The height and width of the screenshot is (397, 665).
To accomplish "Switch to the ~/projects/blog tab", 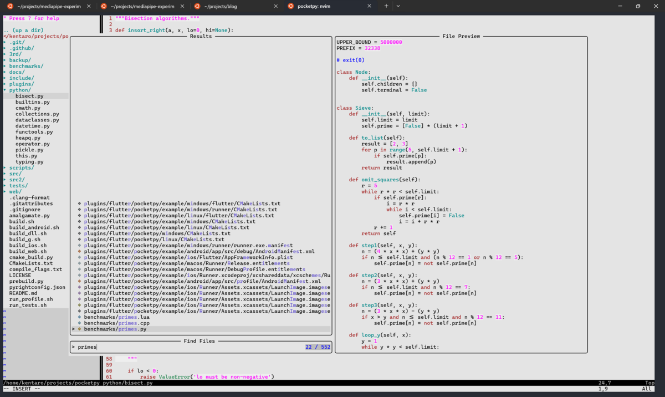I will point(235,6).
